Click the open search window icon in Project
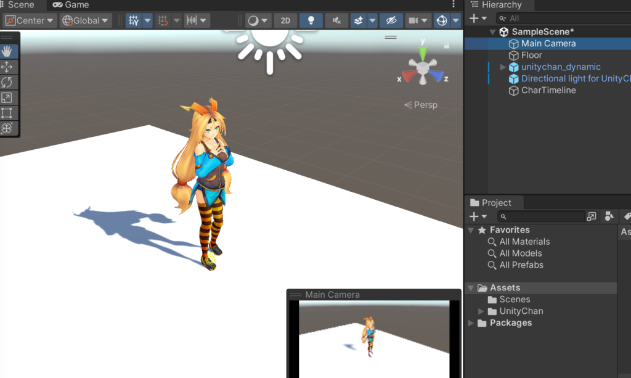 tap(591, 216)
